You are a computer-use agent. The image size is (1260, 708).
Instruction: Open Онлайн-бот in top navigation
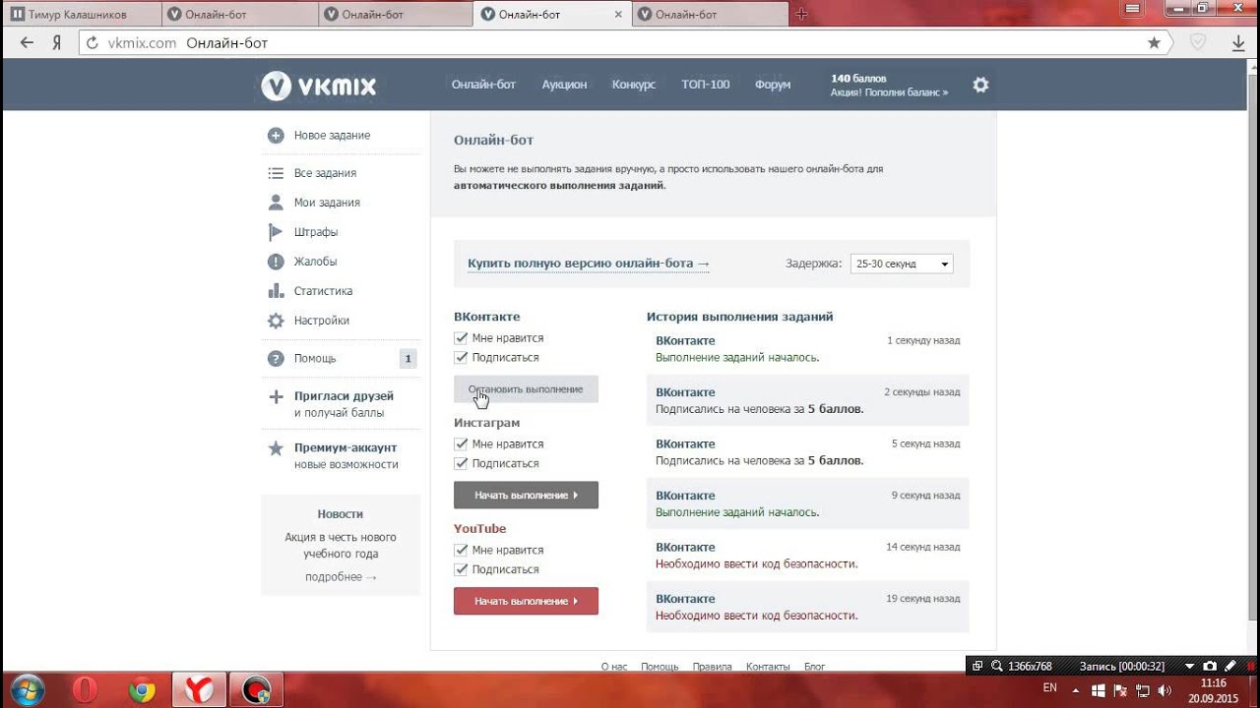(483, 85)
